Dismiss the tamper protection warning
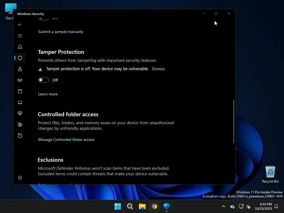This screenshot has height=213, width=284. (158, 69)
